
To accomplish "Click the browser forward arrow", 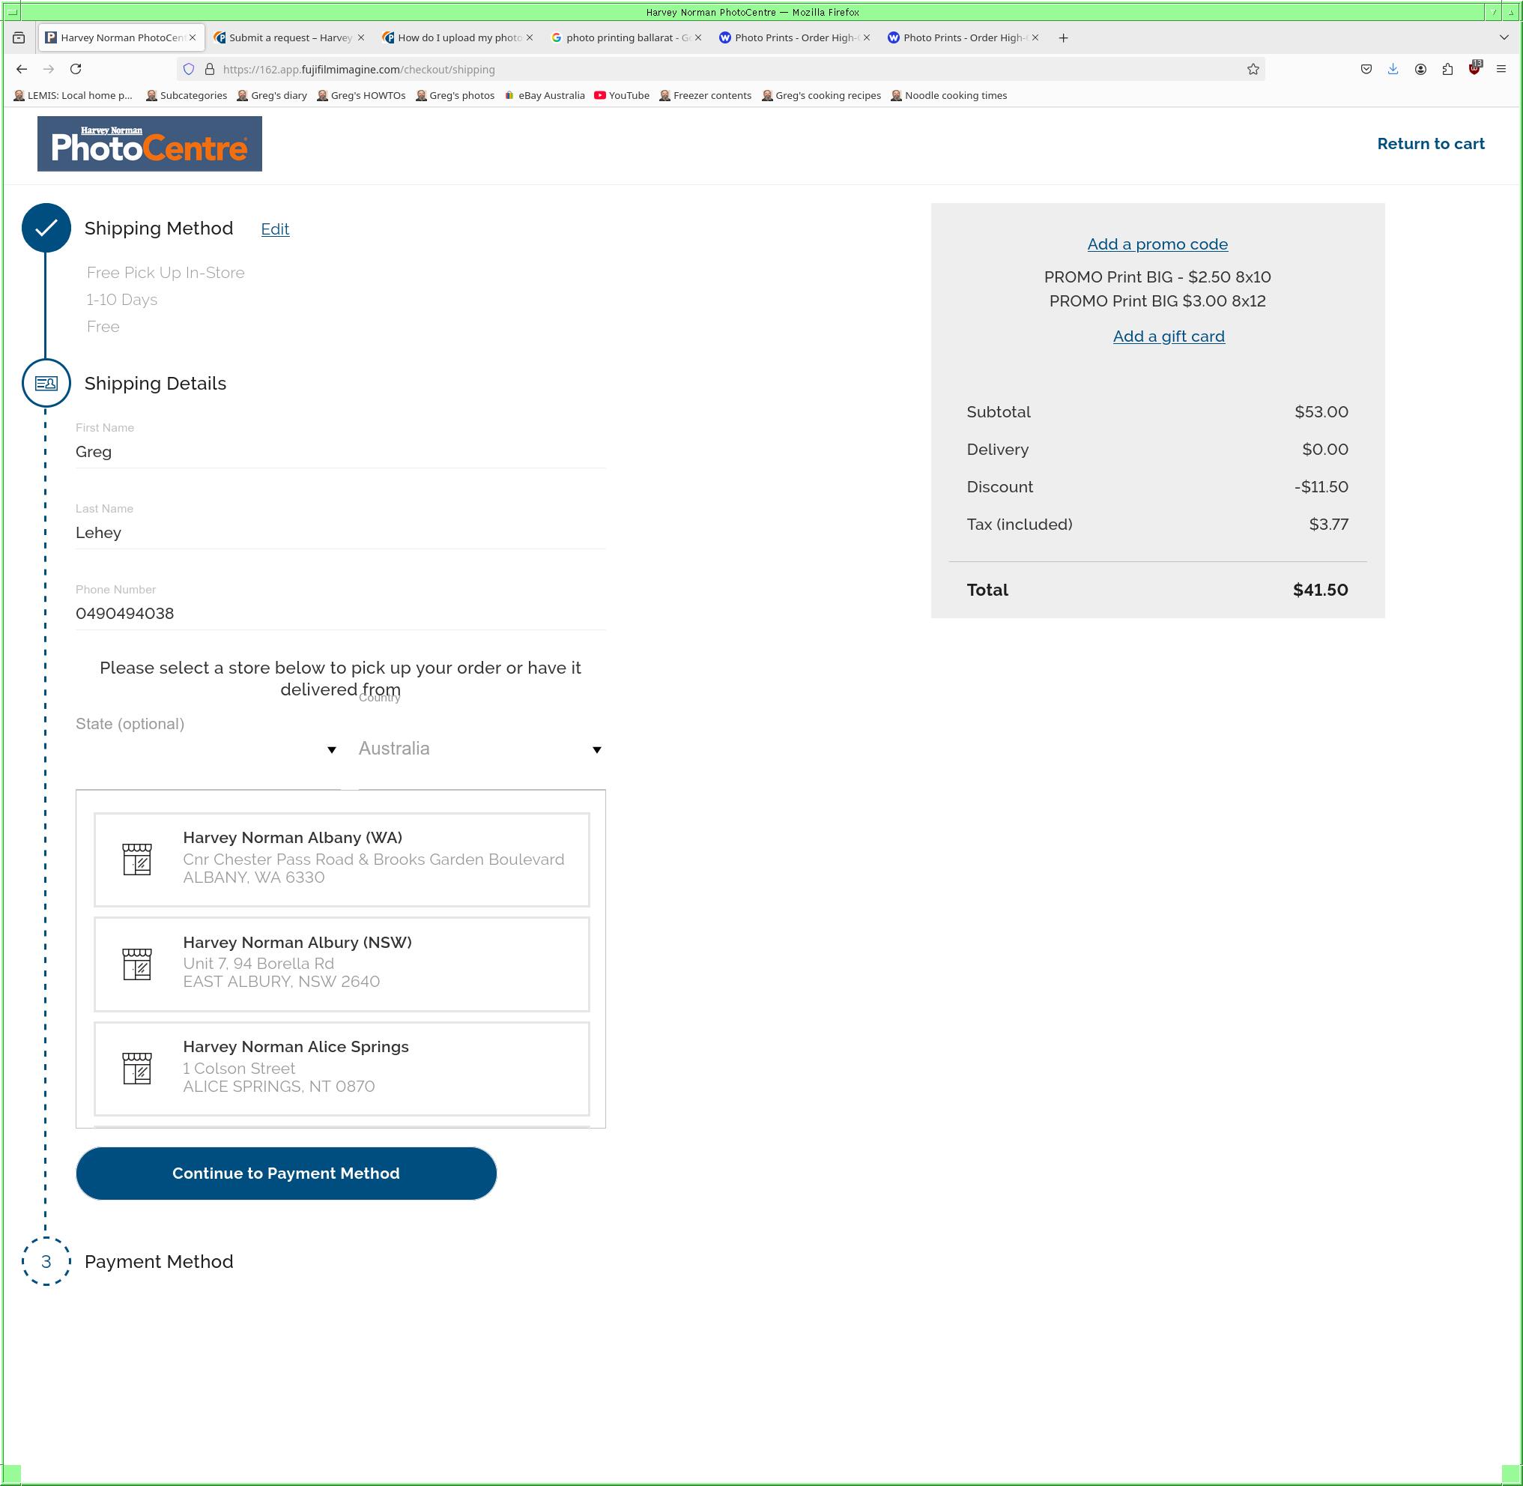I will (x=49, y=69).
